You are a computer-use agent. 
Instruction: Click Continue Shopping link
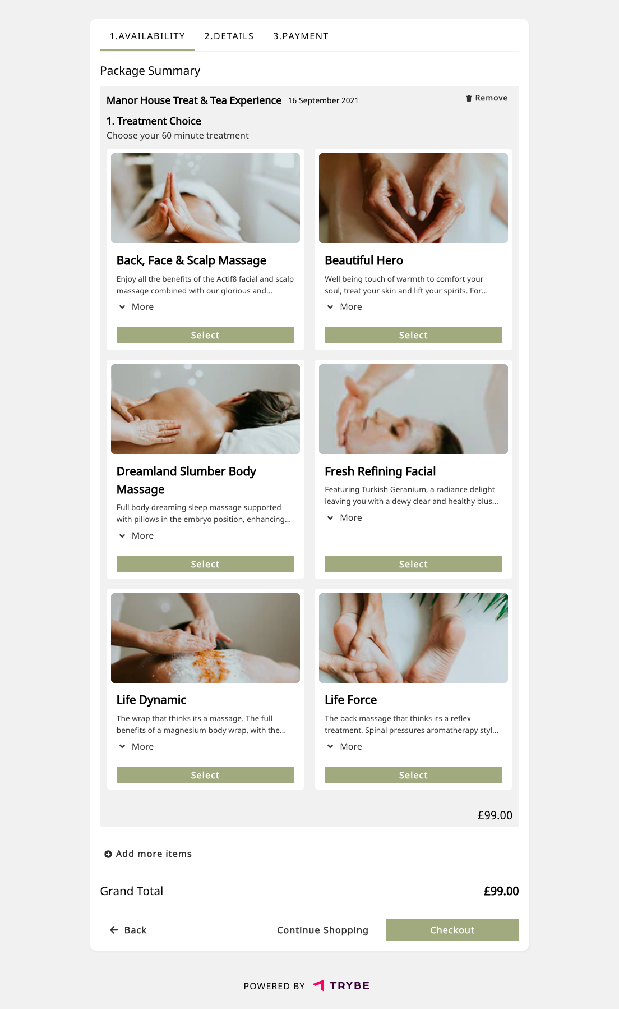(x=322, y=930)
